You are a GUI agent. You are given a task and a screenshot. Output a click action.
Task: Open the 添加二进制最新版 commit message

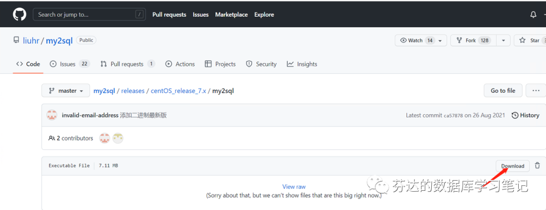click(144, 115)
